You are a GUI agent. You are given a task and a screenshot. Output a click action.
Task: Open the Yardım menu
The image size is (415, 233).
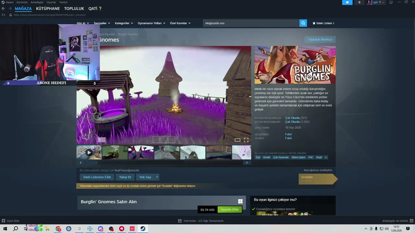tap(63, 2)
